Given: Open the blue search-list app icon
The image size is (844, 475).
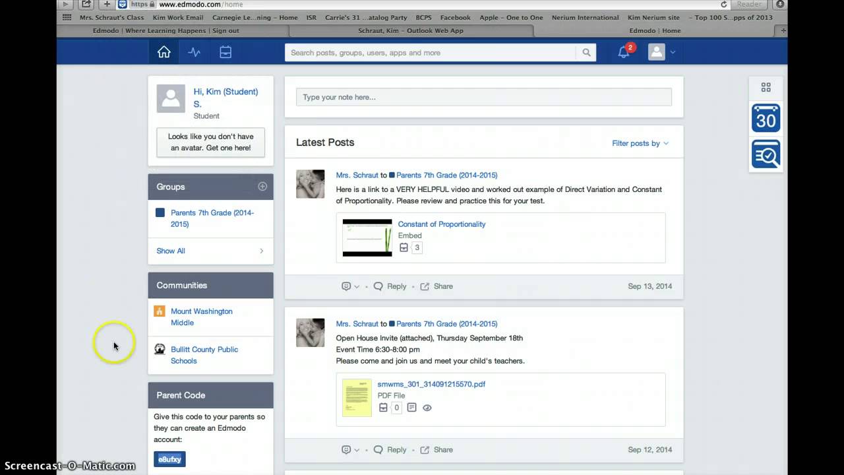Looking at the screenshot, I should pos(766,154).
